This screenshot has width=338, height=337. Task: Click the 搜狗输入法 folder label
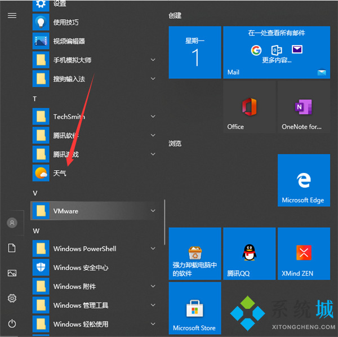point(69,79)
